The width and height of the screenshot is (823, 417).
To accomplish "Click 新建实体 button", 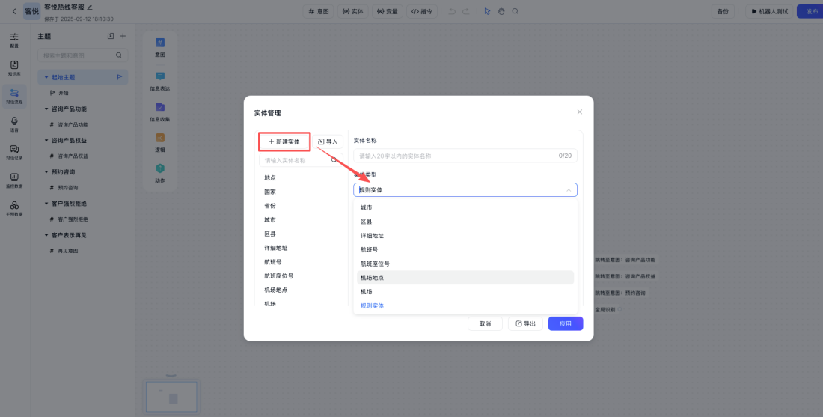I will [284, 141].
